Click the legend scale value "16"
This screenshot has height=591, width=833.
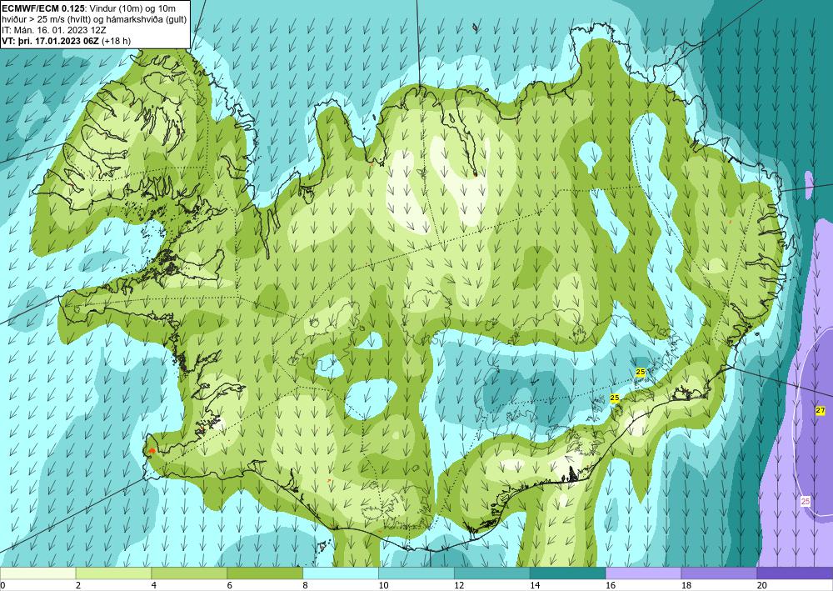[611, 585]
